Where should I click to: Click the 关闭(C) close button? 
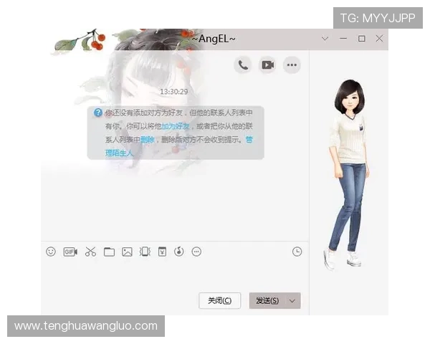pos(219,301)
